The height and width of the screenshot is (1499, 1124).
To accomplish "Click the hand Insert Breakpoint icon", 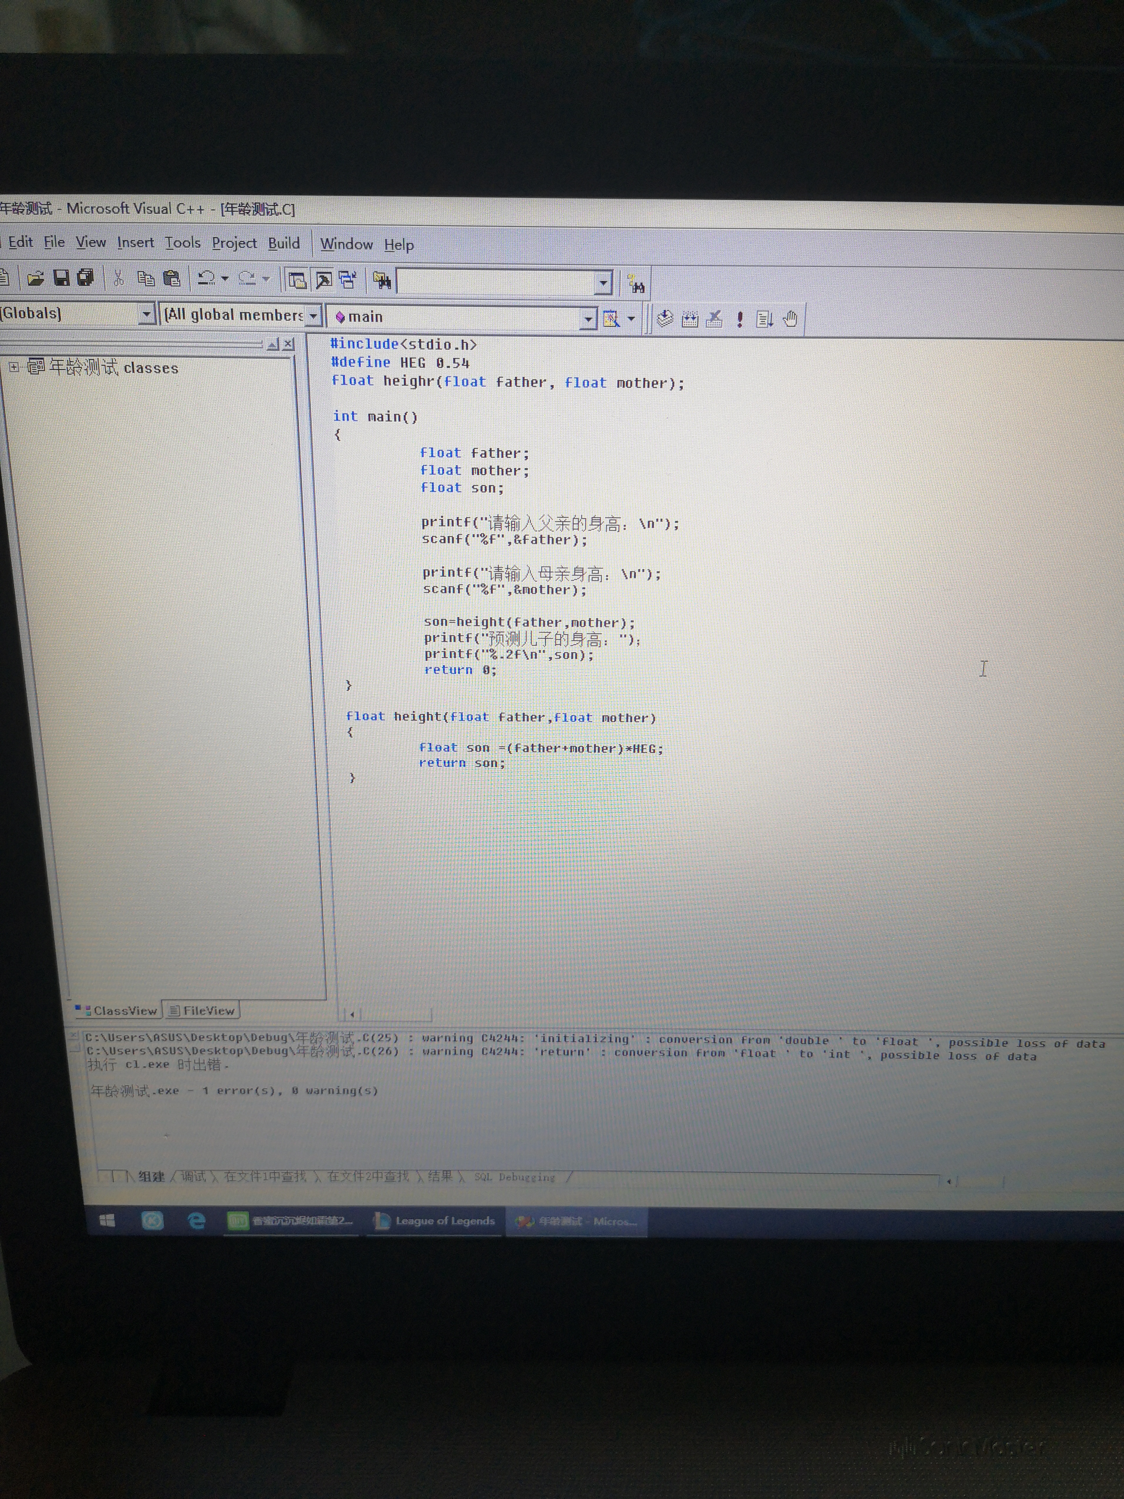I will click(790, 319).
